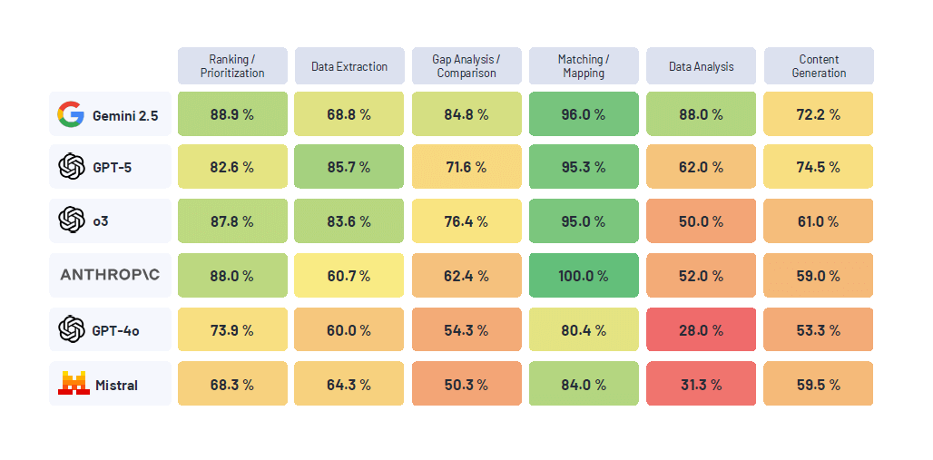Click the red 28.0 % GPT-4o cell
The width and height of the screenshot is (933, 460).
[701, 330]
